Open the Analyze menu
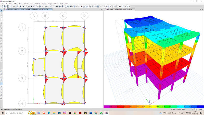The height and width of the screenshot is (115, 204). [x=37, y=4]
